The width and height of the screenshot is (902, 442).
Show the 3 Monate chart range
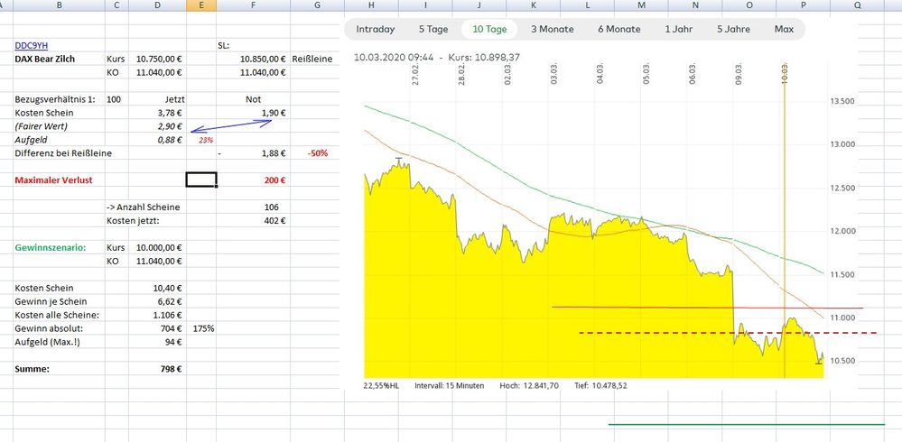[x=553, y=29]
